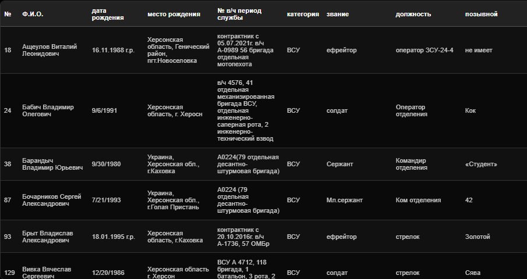This screenshot has height=279, width=527.
Task: Select row number 18 cell
Action: 8,50
